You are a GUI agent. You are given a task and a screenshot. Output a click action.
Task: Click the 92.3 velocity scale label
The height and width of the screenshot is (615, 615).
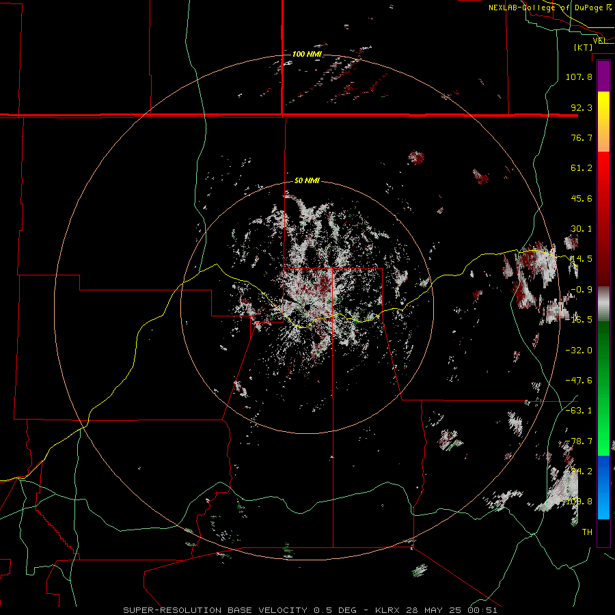(582, 107)
